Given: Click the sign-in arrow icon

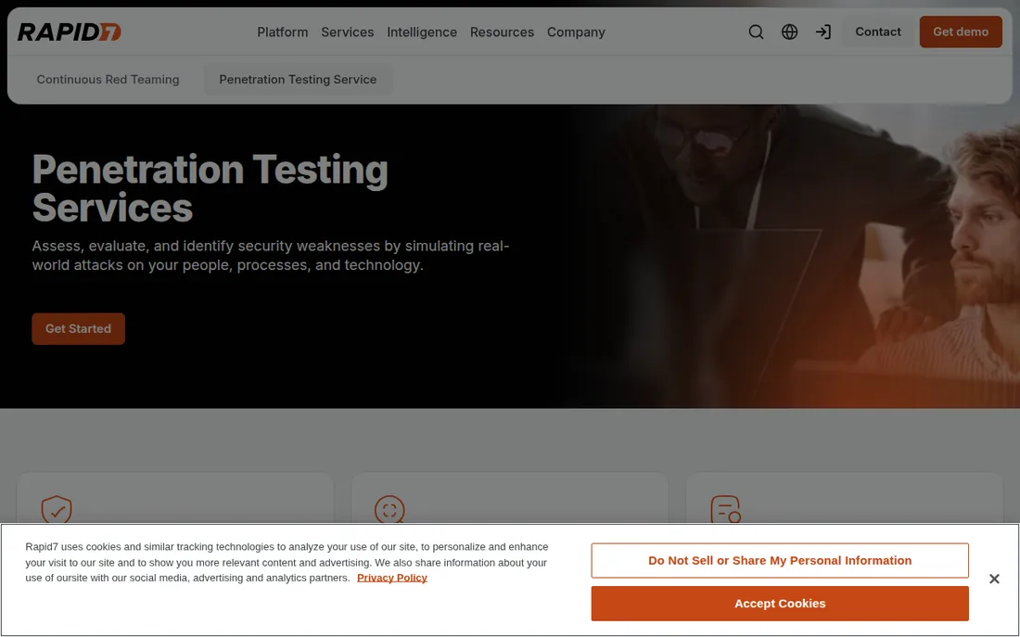Looking at the screenshot, I should pos(823,32).
